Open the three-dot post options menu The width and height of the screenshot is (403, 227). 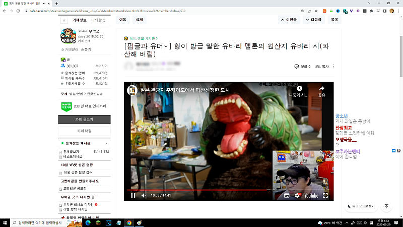click(x=333, y=67)
